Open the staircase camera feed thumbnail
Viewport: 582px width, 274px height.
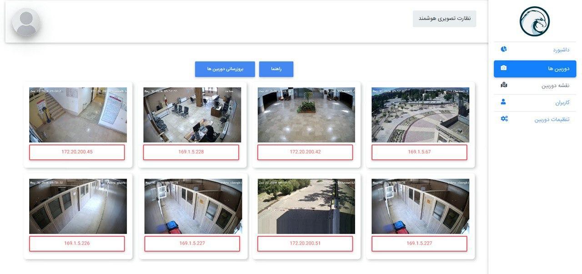(x=78, y=115)
